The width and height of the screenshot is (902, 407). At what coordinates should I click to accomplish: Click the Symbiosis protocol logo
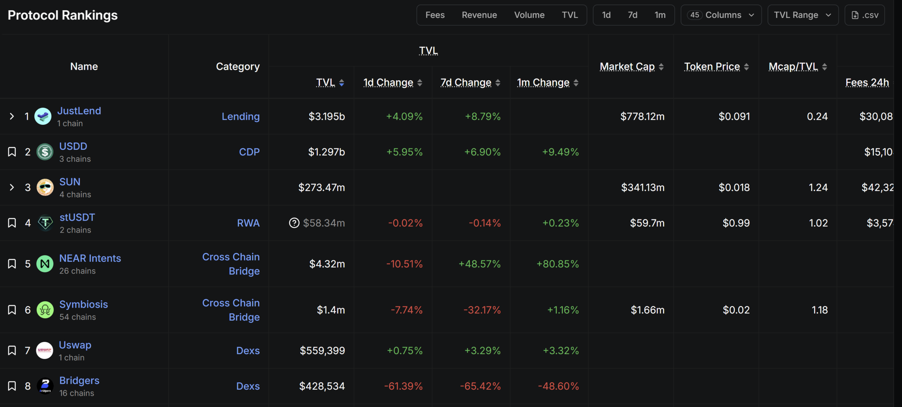coord(45,310)
